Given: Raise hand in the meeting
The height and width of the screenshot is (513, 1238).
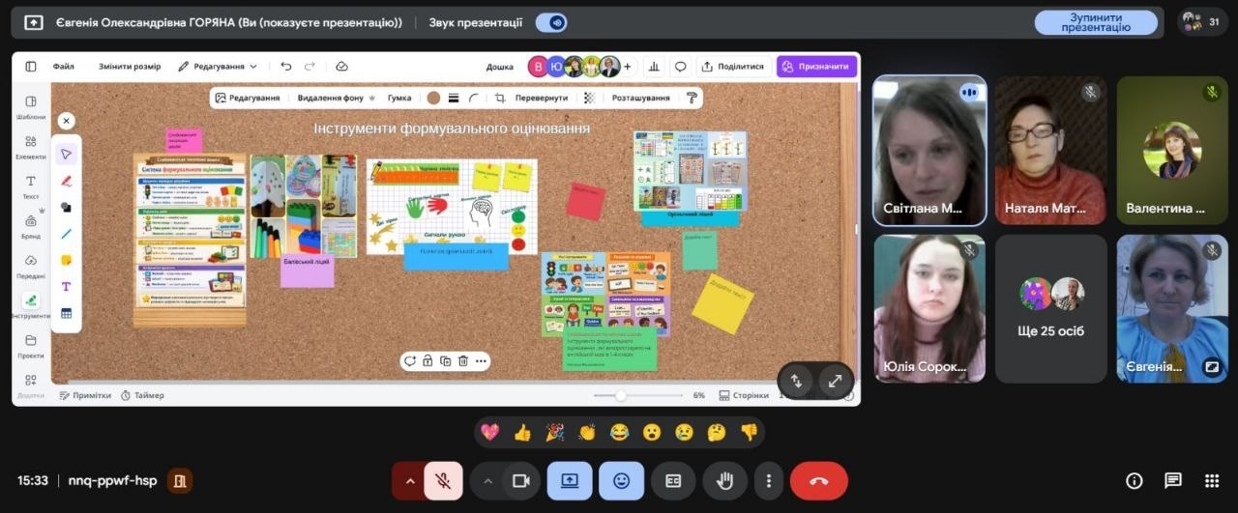Looking at the screenshot, I should pyautogui.click(x=723, y=481).
